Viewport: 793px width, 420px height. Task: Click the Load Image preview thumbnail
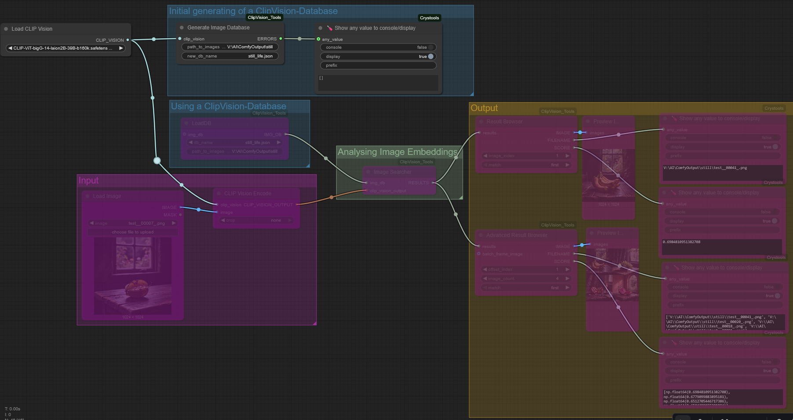(x=133, y=276)
